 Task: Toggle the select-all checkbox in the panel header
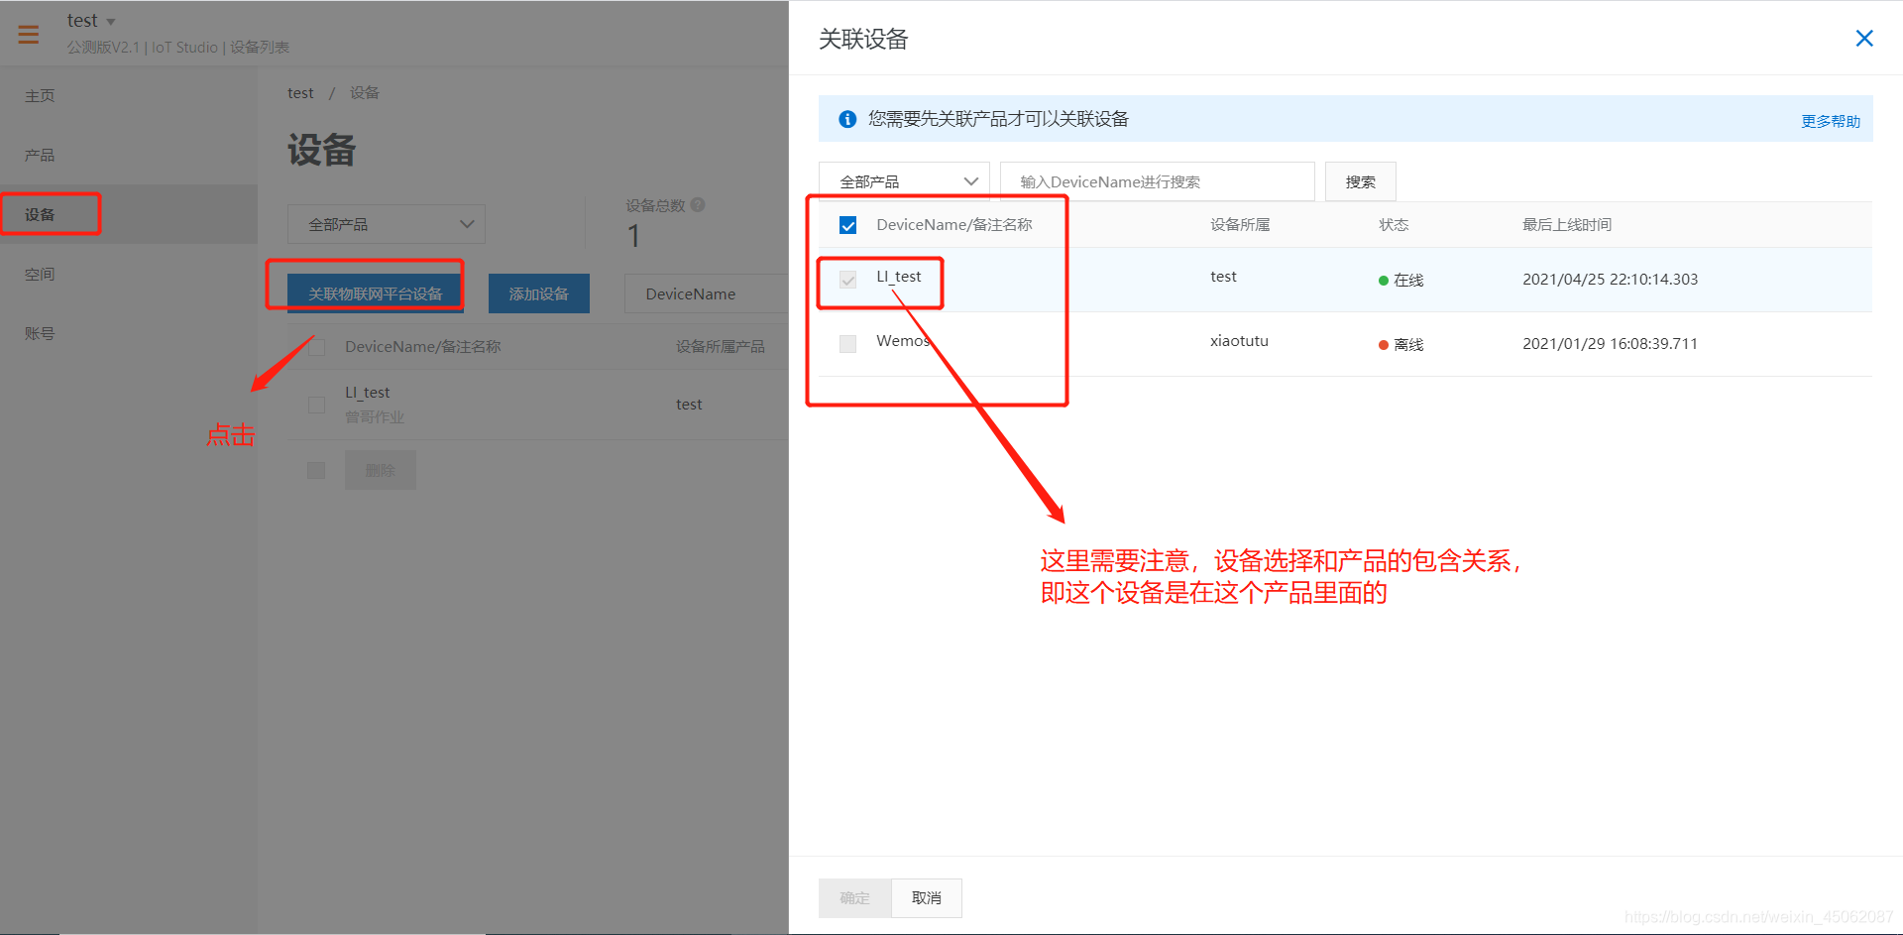(847, 225)
